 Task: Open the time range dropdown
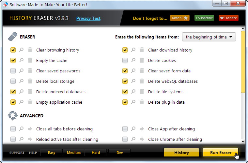(209, 37)
